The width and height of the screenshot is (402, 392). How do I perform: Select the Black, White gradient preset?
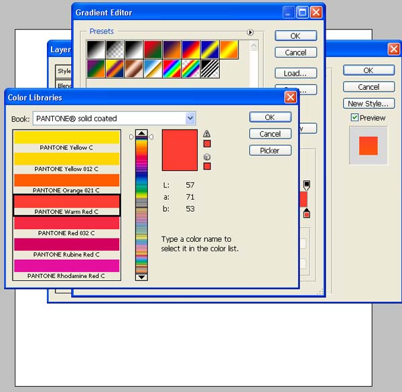pos(134,50)
